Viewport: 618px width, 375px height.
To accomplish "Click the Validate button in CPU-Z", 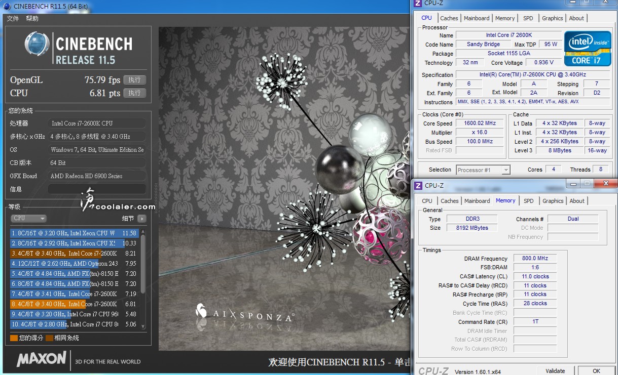I will point(555,371).
